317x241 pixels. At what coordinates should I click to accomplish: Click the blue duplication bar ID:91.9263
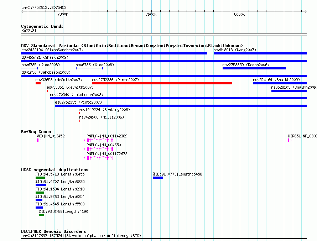coord(39,200)
